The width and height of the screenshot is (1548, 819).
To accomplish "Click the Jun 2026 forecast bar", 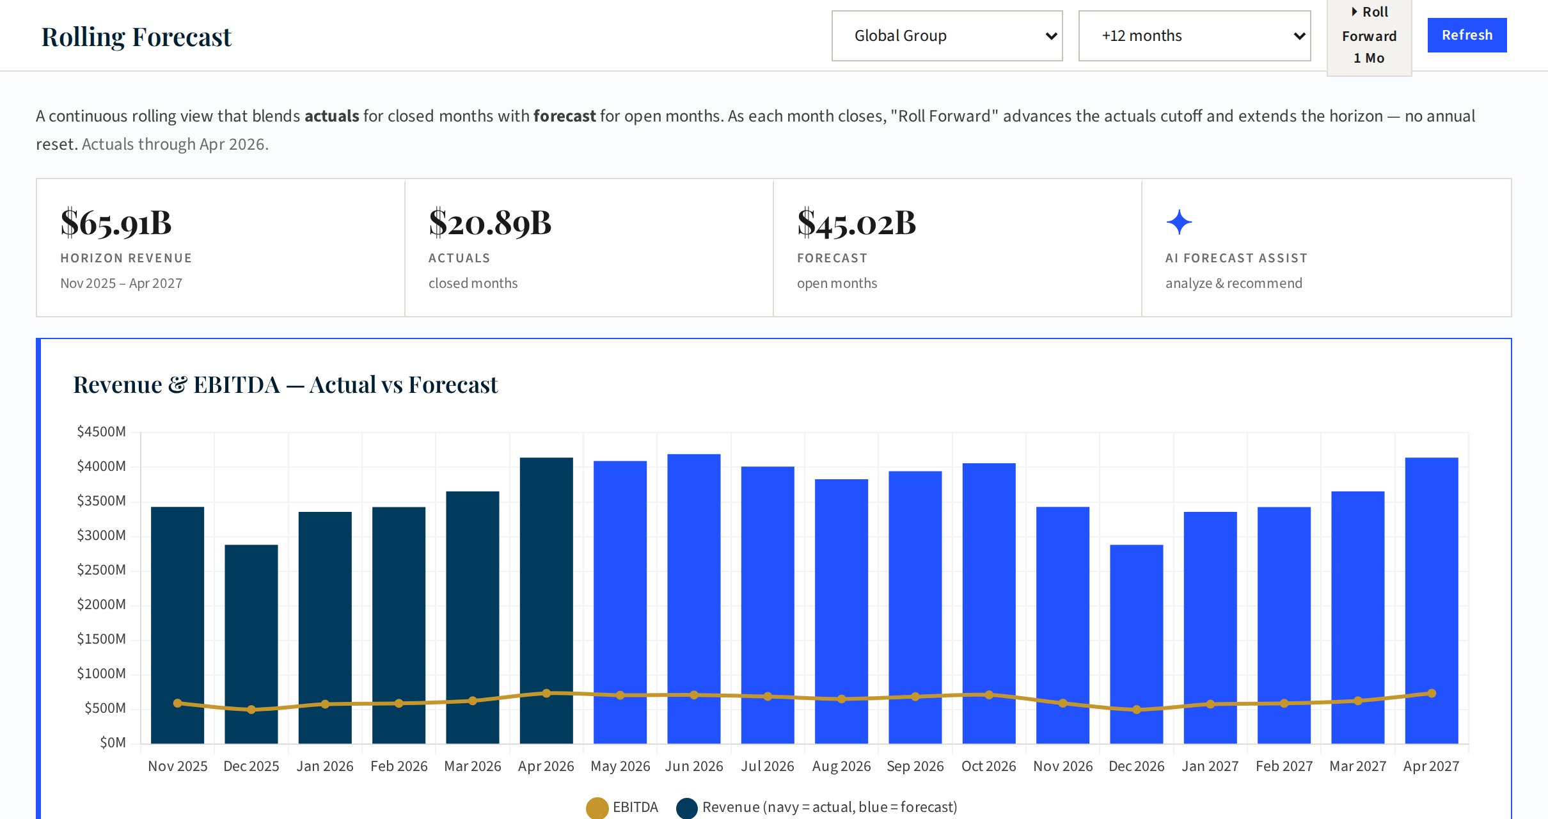I will point(694,599).
